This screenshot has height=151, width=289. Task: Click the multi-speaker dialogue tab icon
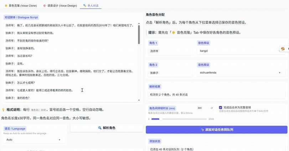pyautogui.click(x=85, y=6)
